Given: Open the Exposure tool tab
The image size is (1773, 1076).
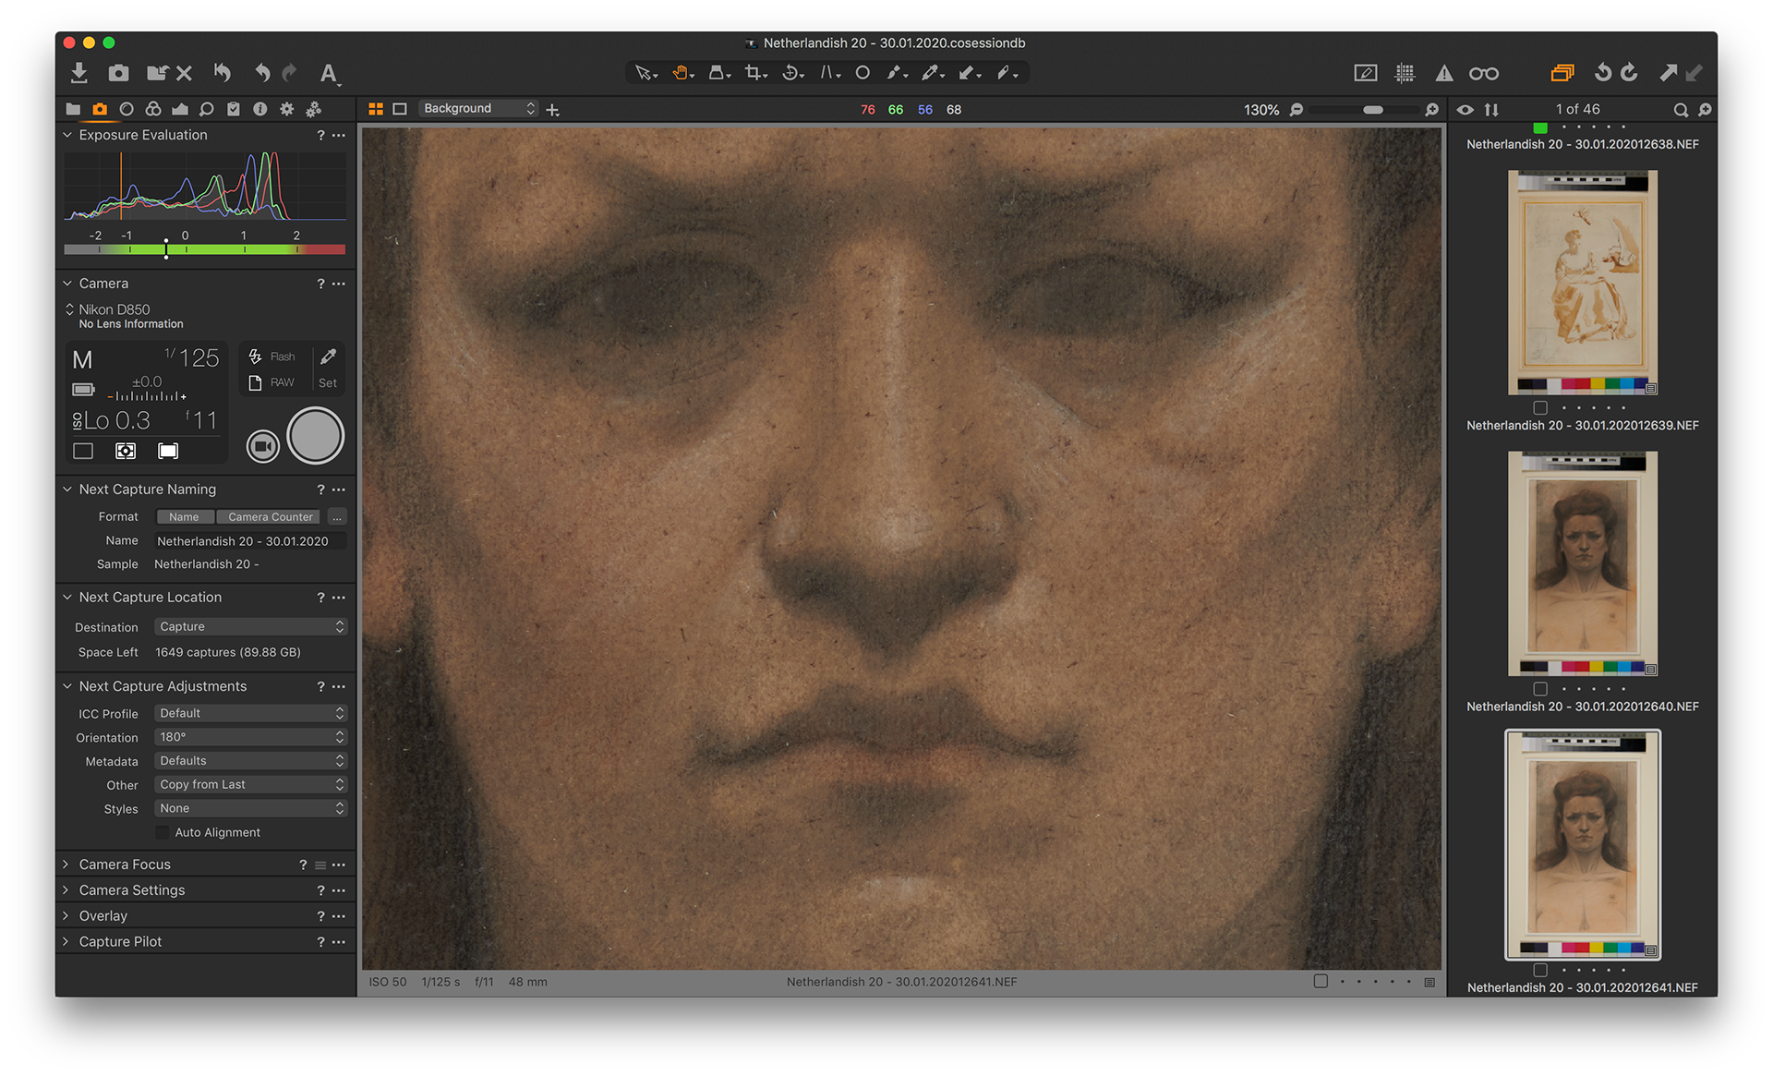Looking at the screenshot, I should click(x=180, y=109).
